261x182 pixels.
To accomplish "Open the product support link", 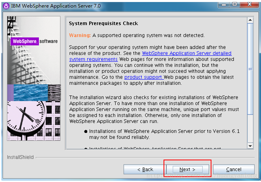I will (x=144, y=77).
